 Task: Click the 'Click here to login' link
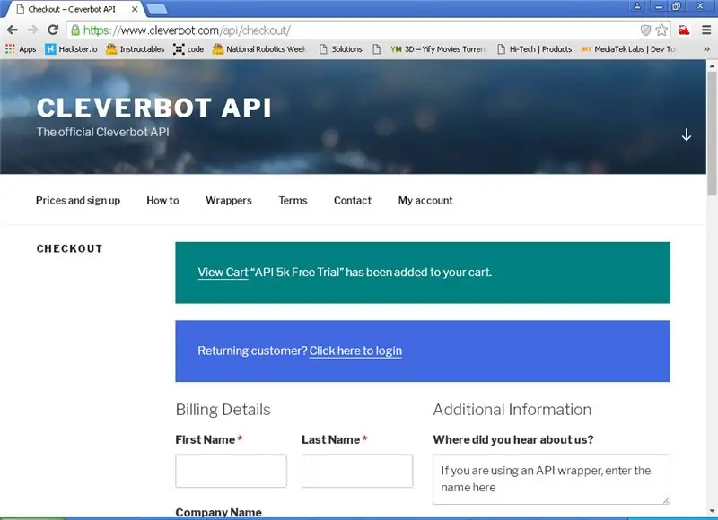355,351
